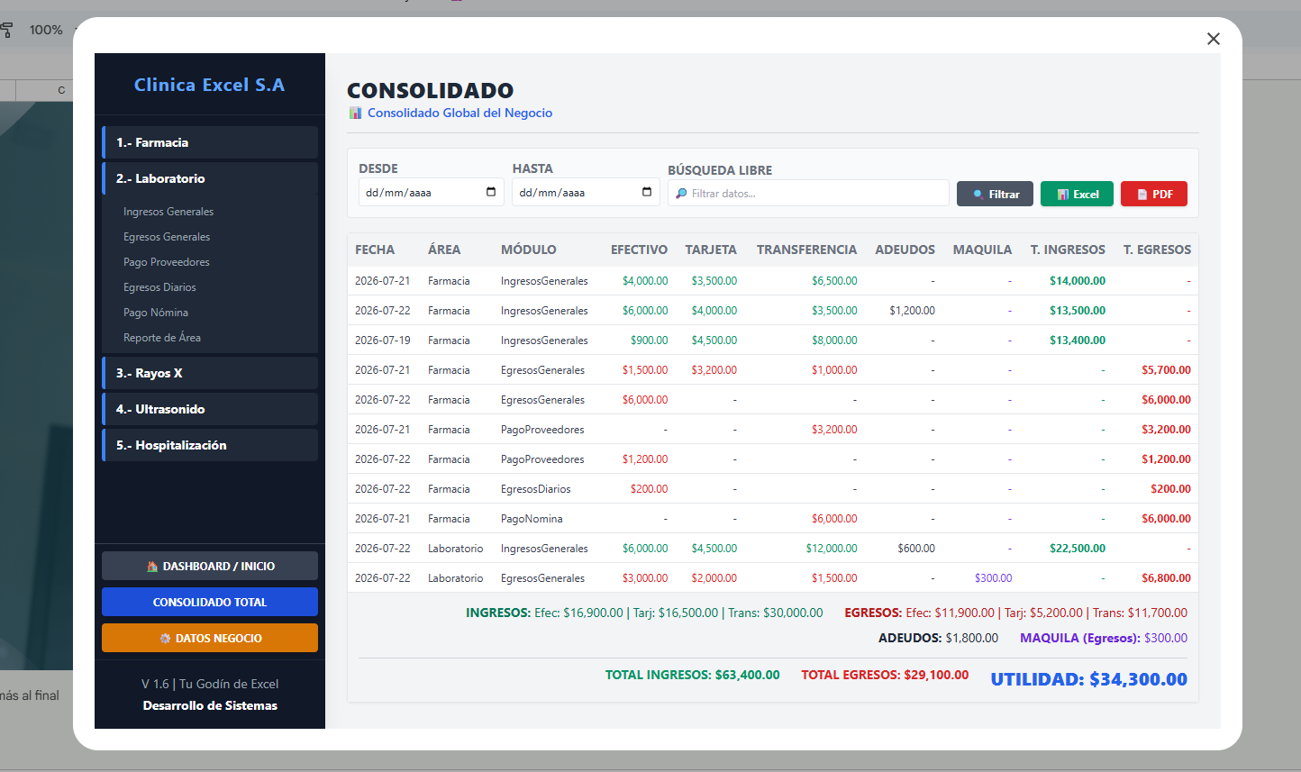
Task: Click the TRANSFERENCIA column header
Action: coord(806,250)
